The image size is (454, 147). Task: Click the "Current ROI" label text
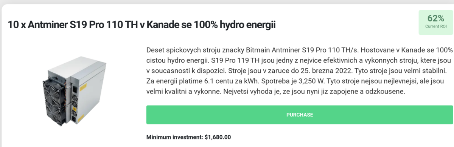pyautogui.click(x=435, y=26)
